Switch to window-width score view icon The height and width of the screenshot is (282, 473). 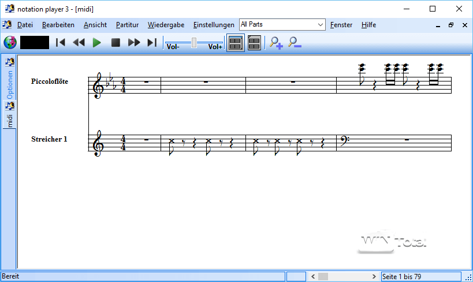click(235, 43)
